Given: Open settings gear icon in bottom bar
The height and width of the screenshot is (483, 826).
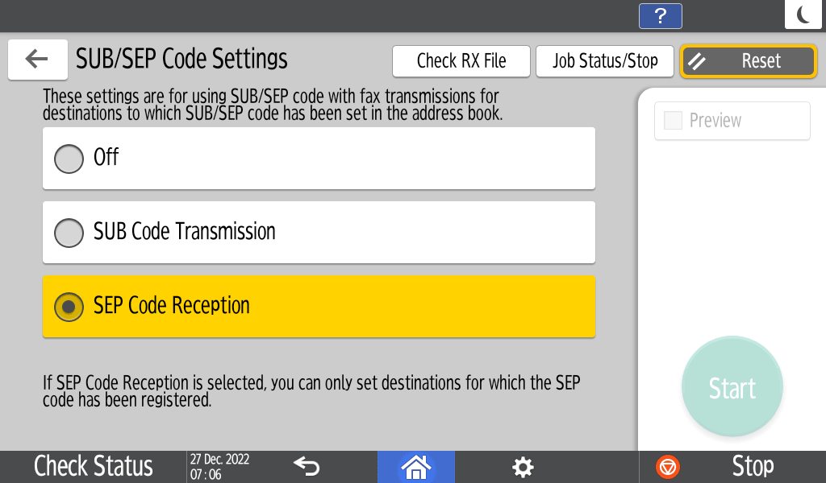Looking at the screenshot, I should click(523, 466).
